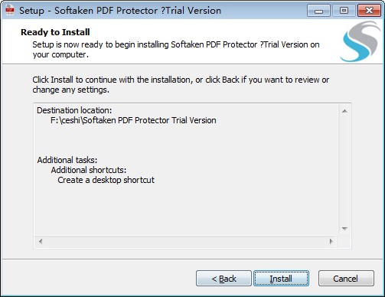Image resolution: width=385 pixels, height=297 pixels.
Task: Click the 'Ready to Install' heading
Action: coord(55,32)
